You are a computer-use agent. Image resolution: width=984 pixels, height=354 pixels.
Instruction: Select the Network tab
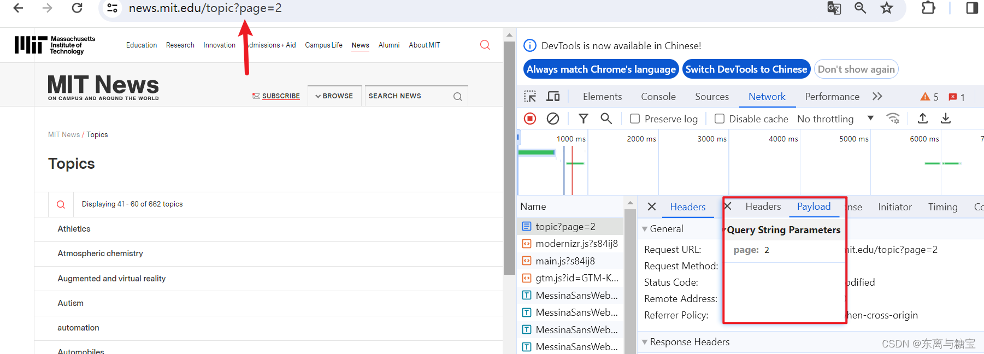[767, 97]
